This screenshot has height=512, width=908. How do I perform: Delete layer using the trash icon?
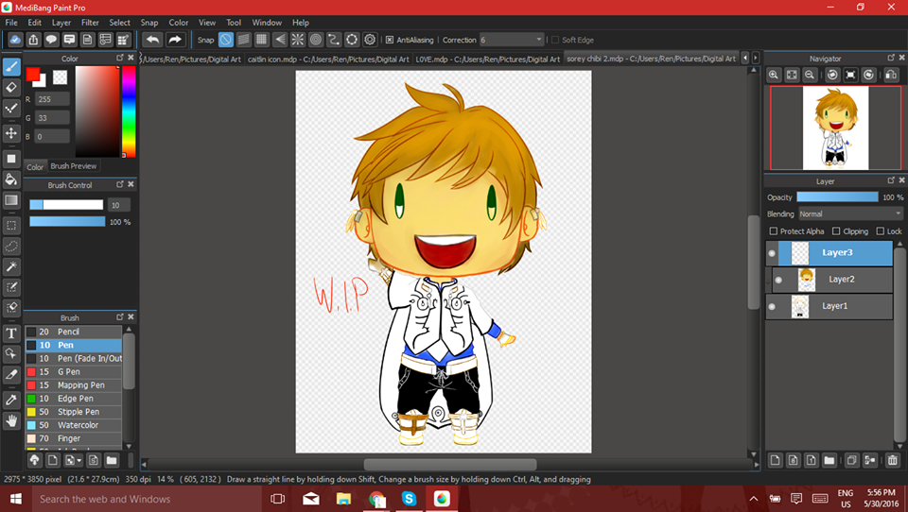click(x=892, y=460)
